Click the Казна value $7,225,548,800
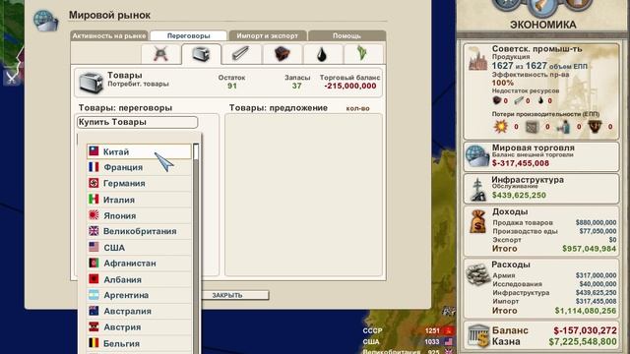The width and height of the screenshot is (630, 354). pyautogui.click(x=583, y=342)
